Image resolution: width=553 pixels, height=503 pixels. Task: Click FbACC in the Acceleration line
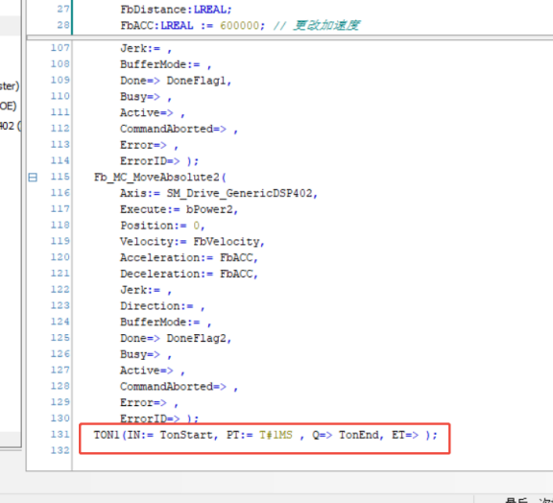point(236,258)
